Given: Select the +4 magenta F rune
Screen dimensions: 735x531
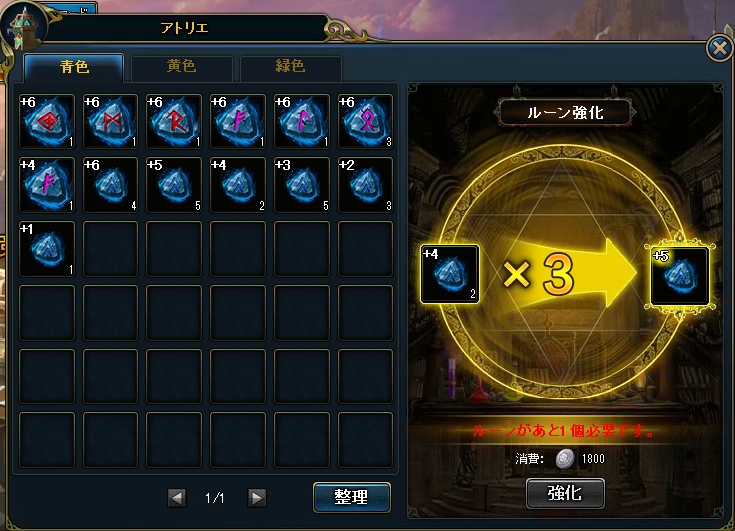Looking at the screenshot, I should coord(47,185).
